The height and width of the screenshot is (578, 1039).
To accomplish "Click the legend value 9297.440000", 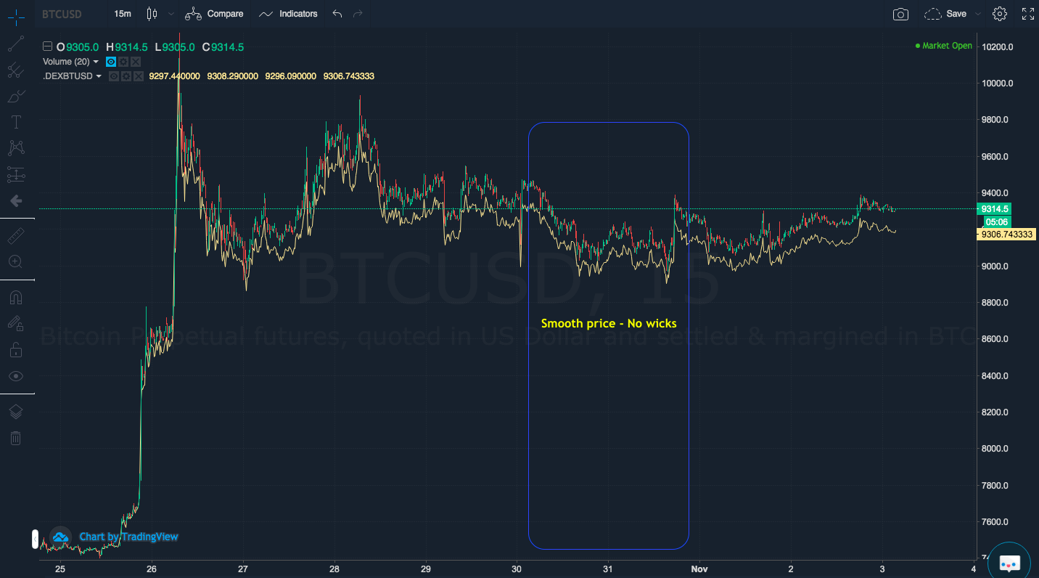I will [174, 76].
